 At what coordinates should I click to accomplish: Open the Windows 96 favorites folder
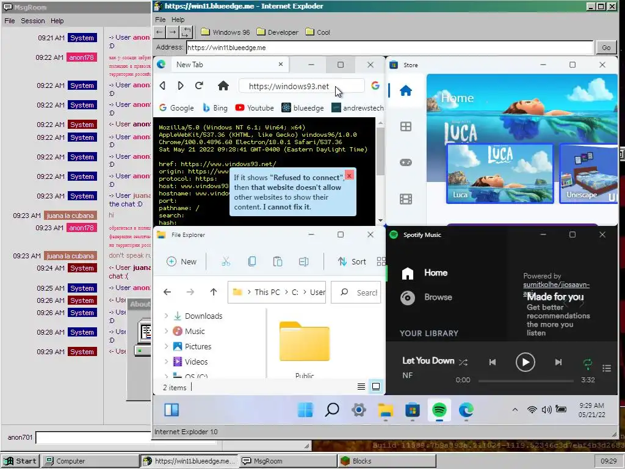(x=225, y=32)
